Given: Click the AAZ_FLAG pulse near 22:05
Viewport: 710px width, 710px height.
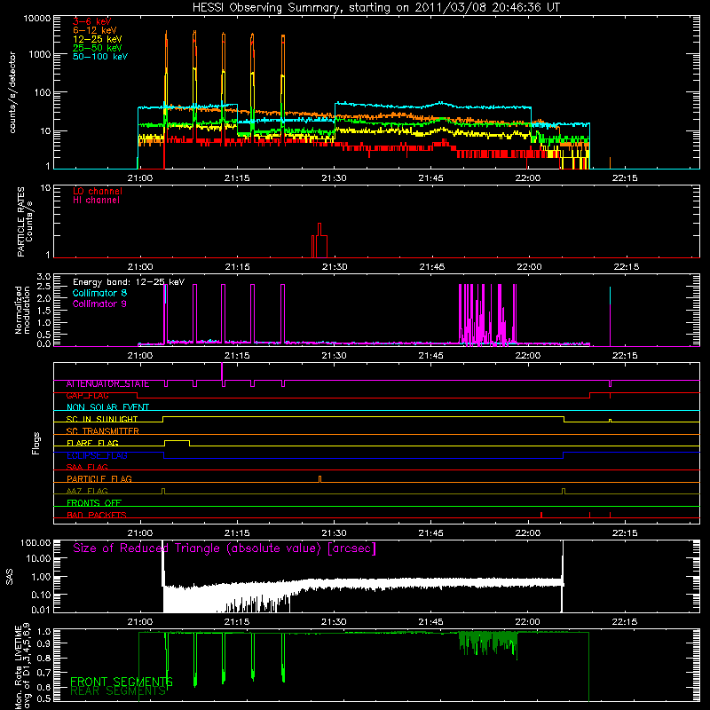Looking at the screenshot, I should tap(564, 491).
